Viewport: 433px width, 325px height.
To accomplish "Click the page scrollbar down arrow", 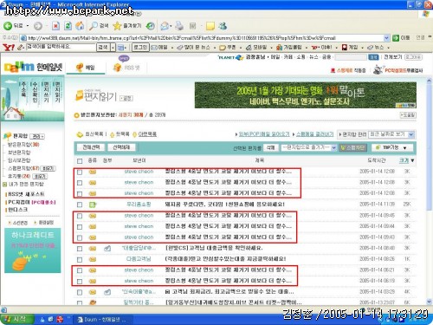I will coord(429,302).
